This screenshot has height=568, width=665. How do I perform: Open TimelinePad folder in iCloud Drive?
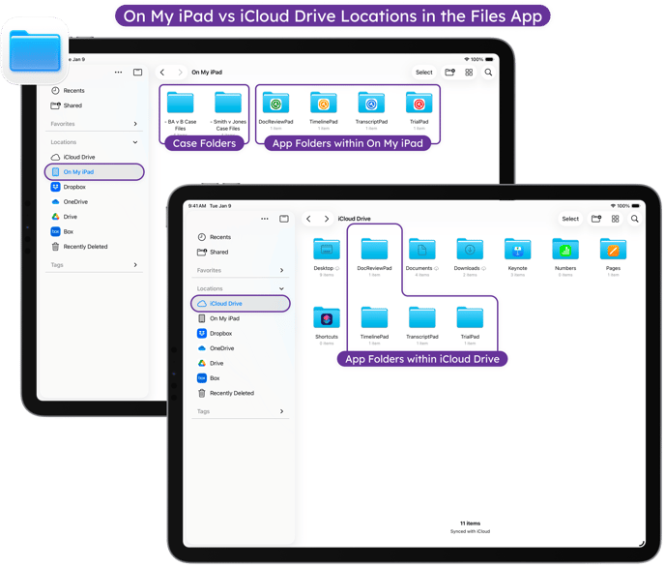(x=374, y=325)
